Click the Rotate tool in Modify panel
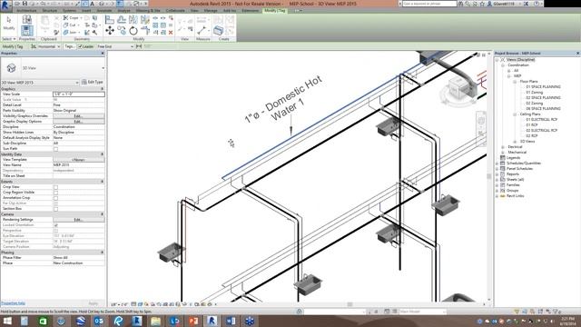 point(133,31)
